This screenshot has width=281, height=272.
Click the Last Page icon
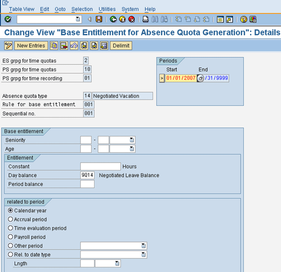coord(206,19)
